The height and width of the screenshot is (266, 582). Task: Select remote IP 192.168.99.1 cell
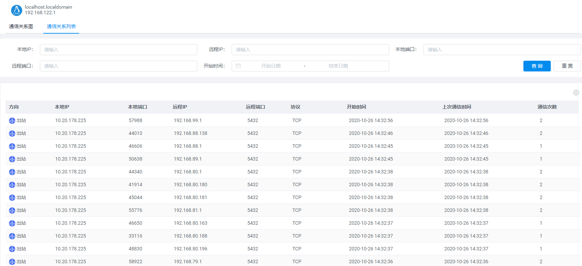[188, 120]
